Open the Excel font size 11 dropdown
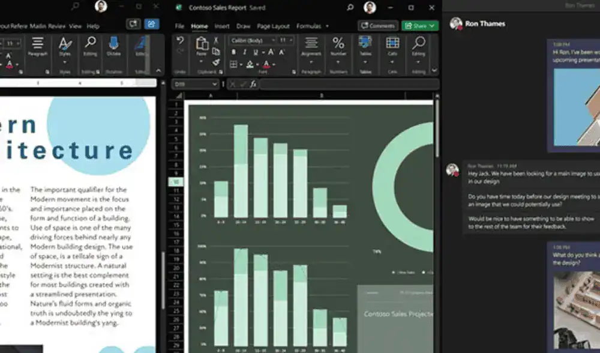The width and height of the screenshot is (600, 353). [291, 40]
